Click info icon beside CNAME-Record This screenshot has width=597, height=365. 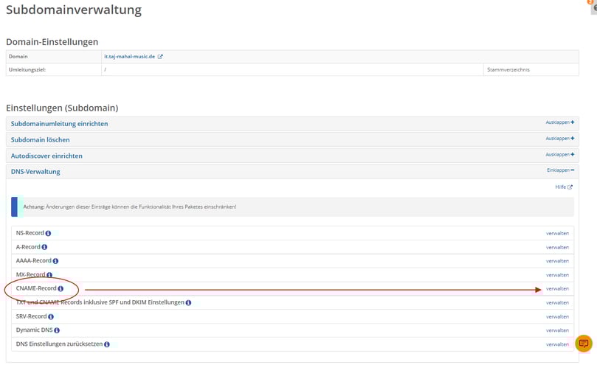point(61,289)
